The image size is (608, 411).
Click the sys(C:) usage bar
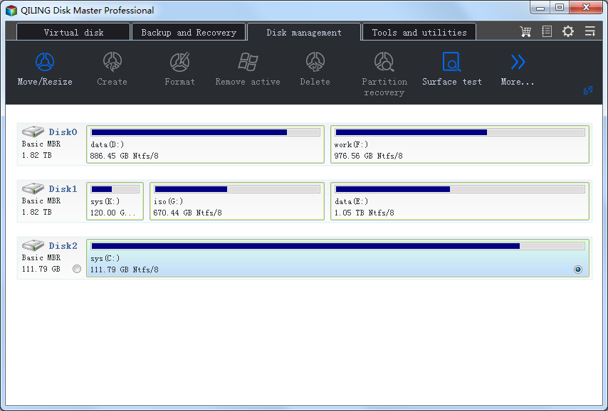[x=337, y=246]
